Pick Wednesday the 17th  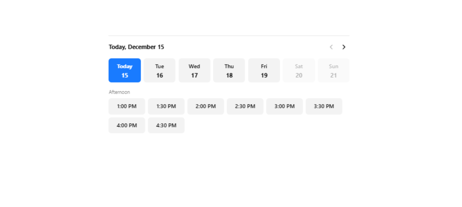pyautogui.click(x=194, y=70)
